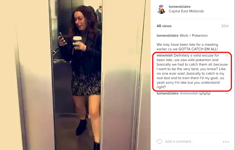The height and width of the screenshot is (150, 235).
Task: Click minxmish commenter username
Action: [164, 55]
